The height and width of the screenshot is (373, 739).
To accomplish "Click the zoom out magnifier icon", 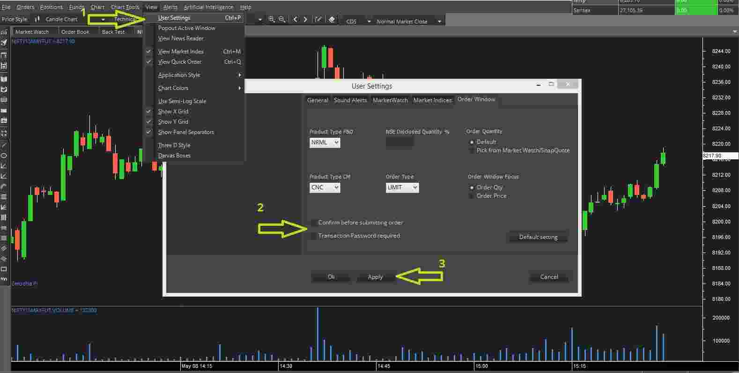I will (282, 20).
